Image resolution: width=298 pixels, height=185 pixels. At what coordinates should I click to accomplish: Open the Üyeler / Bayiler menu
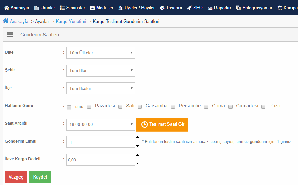(x=137, y=8)
